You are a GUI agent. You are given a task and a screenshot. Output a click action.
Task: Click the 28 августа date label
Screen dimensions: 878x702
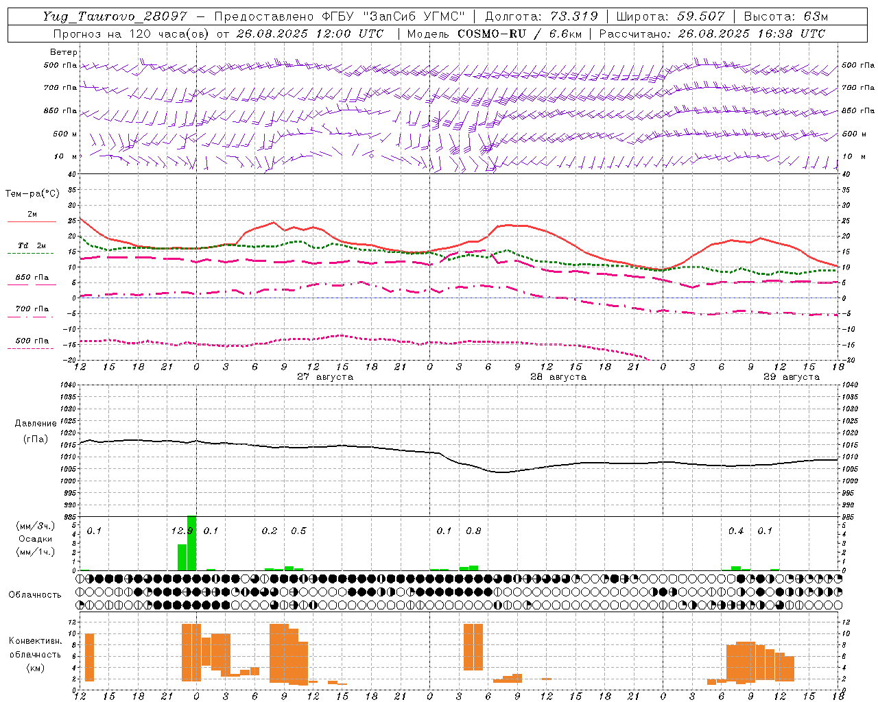pos(558,377)
